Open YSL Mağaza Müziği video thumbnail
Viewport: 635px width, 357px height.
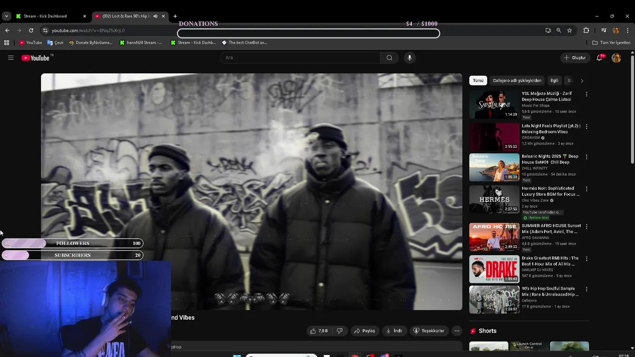[494, 104]
